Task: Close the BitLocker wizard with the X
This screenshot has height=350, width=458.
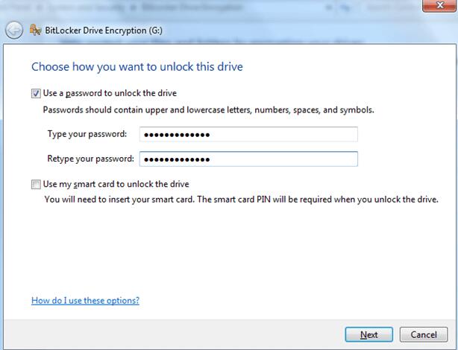Action: pyautogui.click(x=439, y=5)
